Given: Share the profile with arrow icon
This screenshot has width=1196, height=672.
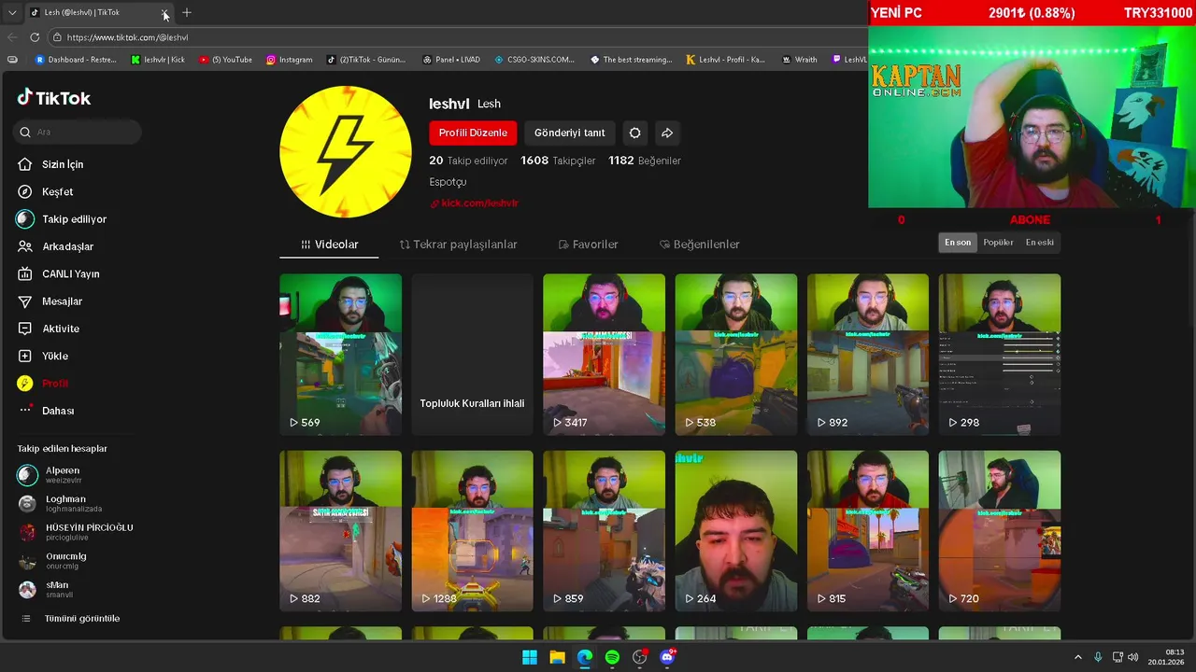Looking at the screenshot, I should coord(667,133).
